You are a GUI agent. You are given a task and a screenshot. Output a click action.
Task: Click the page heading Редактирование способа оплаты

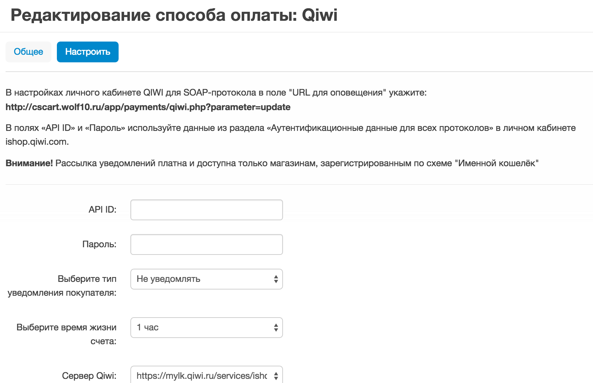tap(174, 15)
